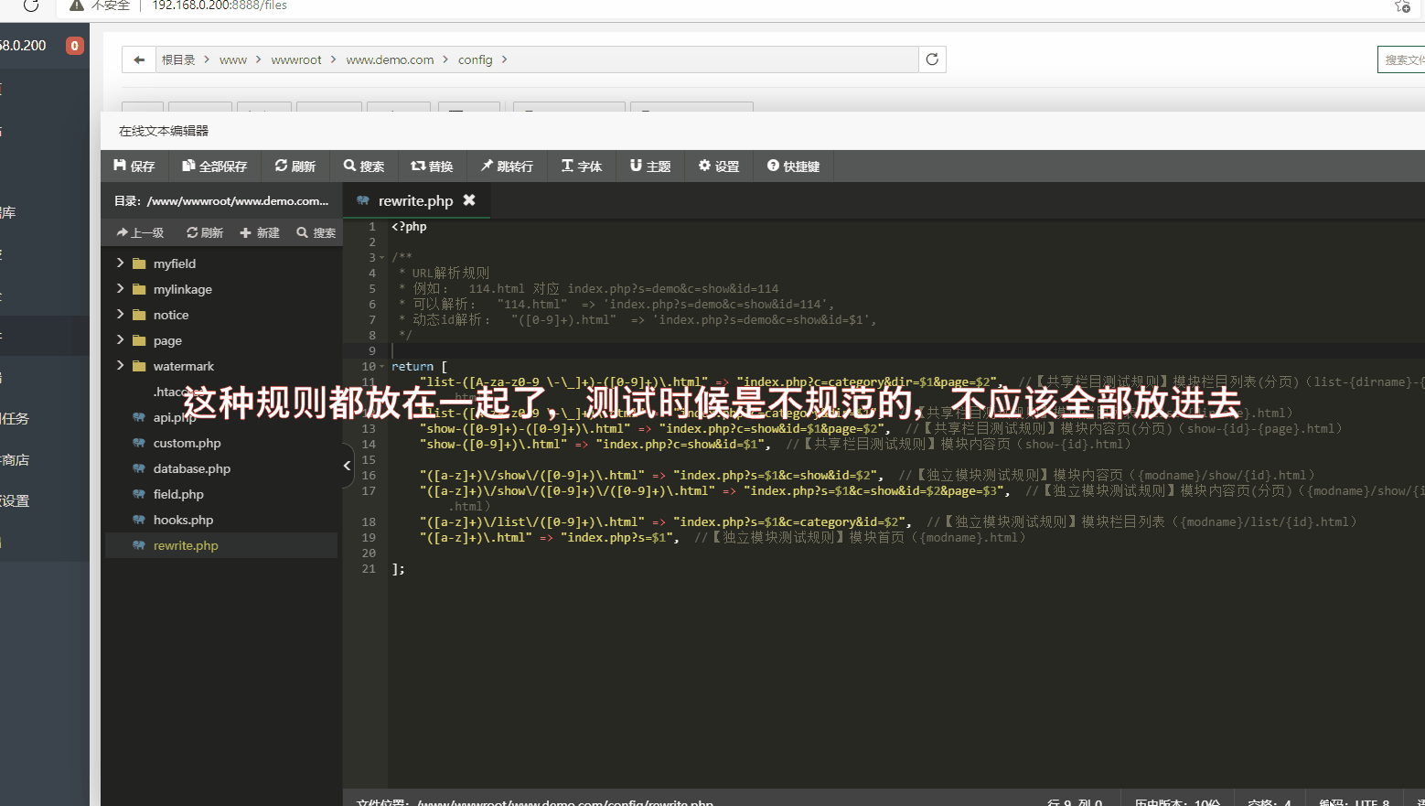1425x806 pixels.
Task: Click the mylinkage folder icon
Action: pos(139,289)
